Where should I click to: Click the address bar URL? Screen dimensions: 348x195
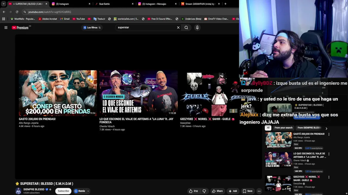[50, 12]
